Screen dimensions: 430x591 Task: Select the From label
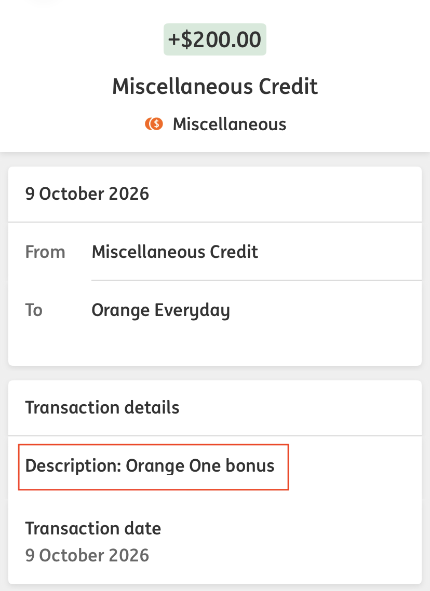pyautogui.click(x=45, y=252)
